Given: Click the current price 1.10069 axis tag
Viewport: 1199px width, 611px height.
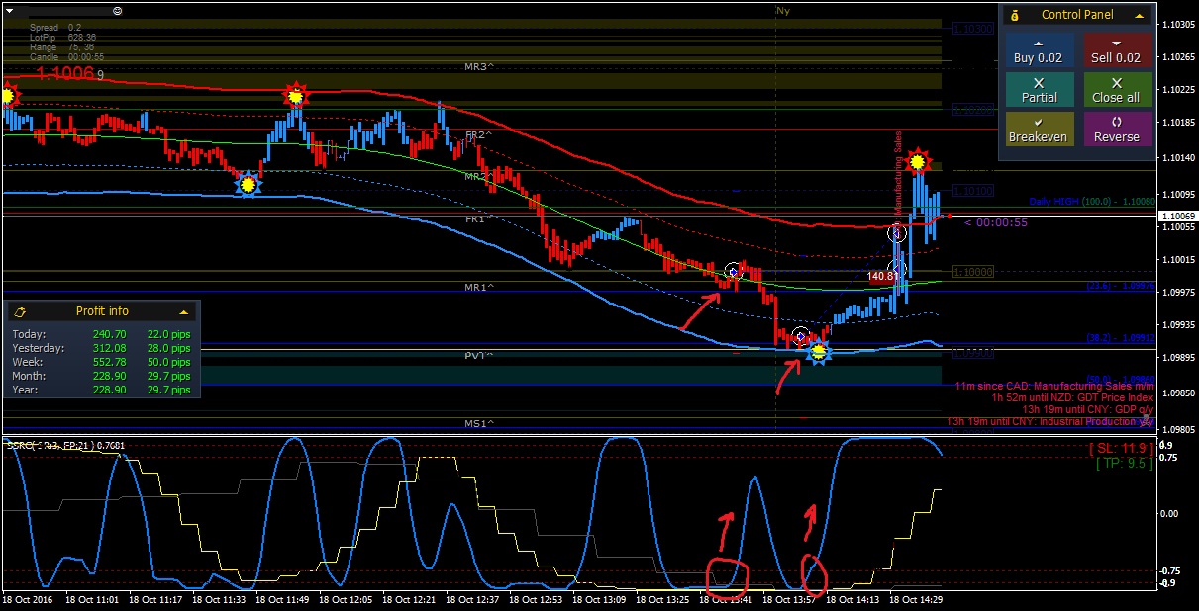Looking at the screenshot, I should pyautogui.click(x=1177, y=216).
